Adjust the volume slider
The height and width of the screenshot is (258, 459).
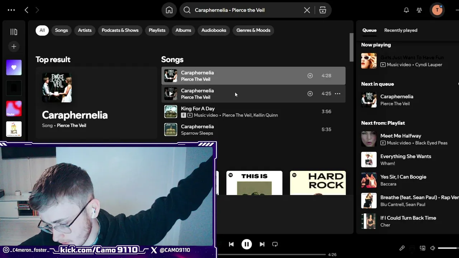448,248
